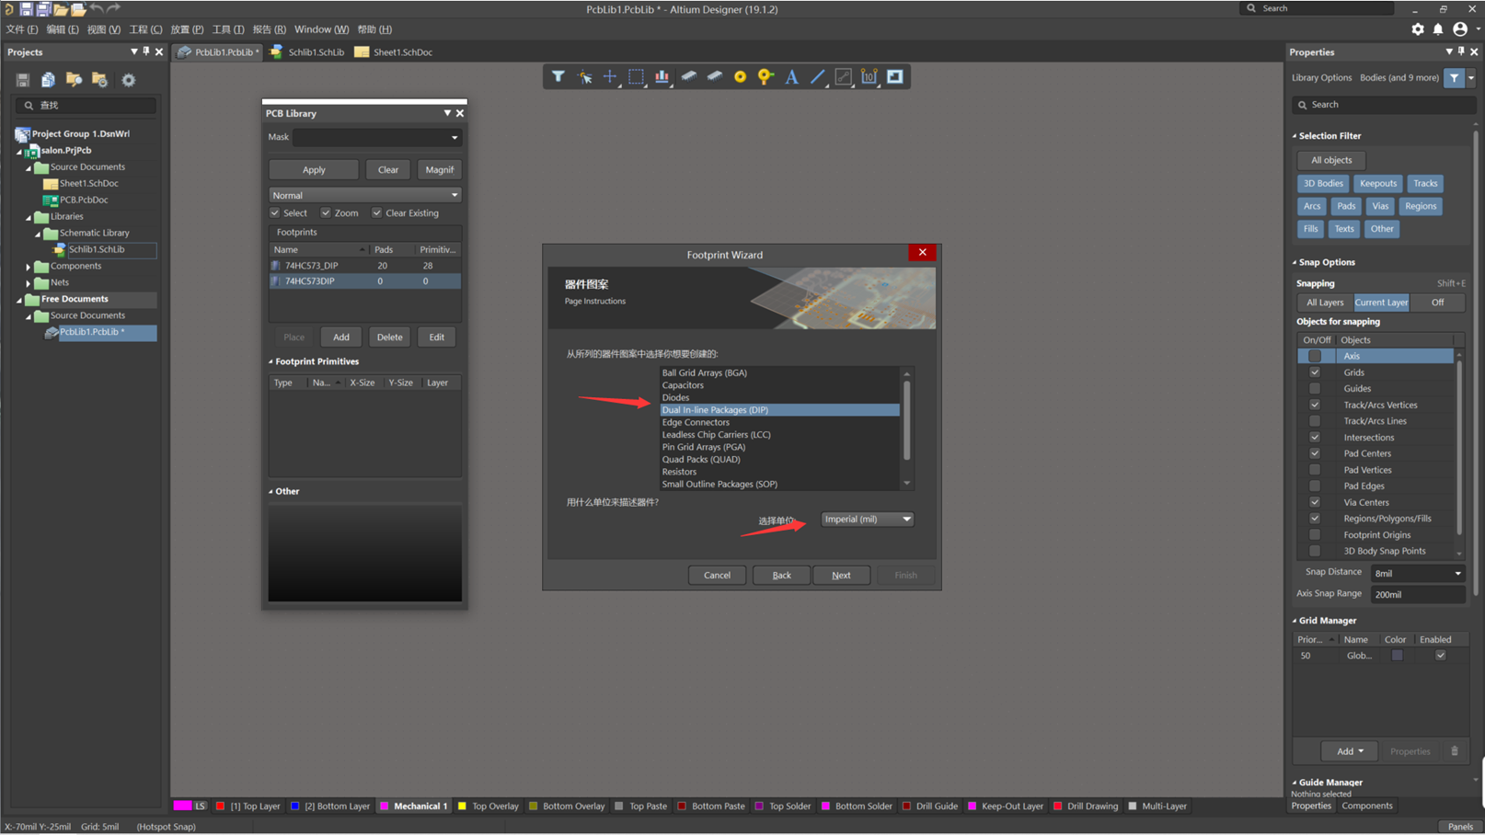The height and width of the screenshot is (835, 1485).
Task: Place a pad with the yellow ring tool
Action: click(x=740, y=77)
